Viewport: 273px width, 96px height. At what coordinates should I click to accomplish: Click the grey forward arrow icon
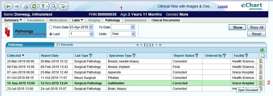(x=17, y=7)
